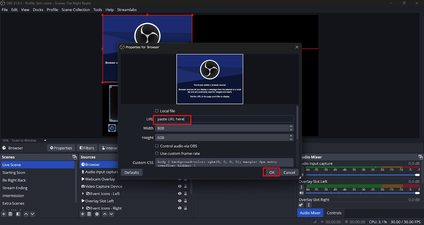Click the thumbs-up icon in the preview canvas
Viewport: 424px width, 225px height.
112,128
